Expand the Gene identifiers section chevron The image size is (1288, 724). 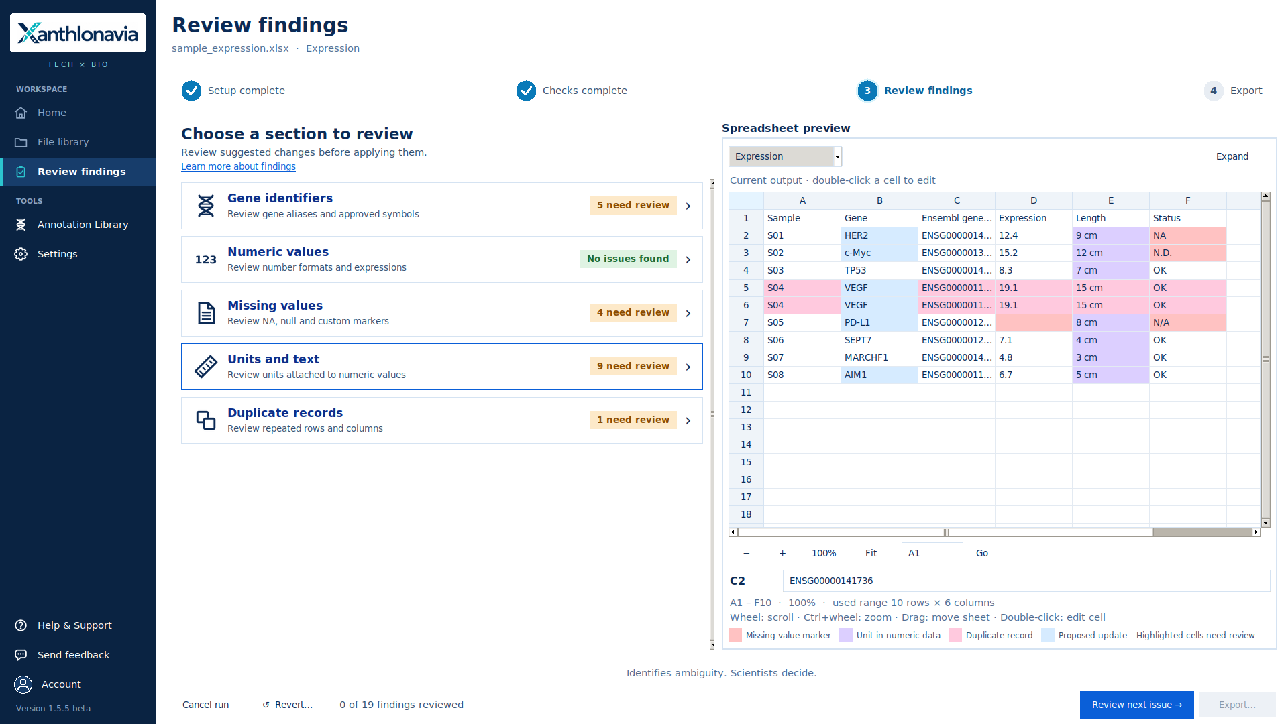688,206
